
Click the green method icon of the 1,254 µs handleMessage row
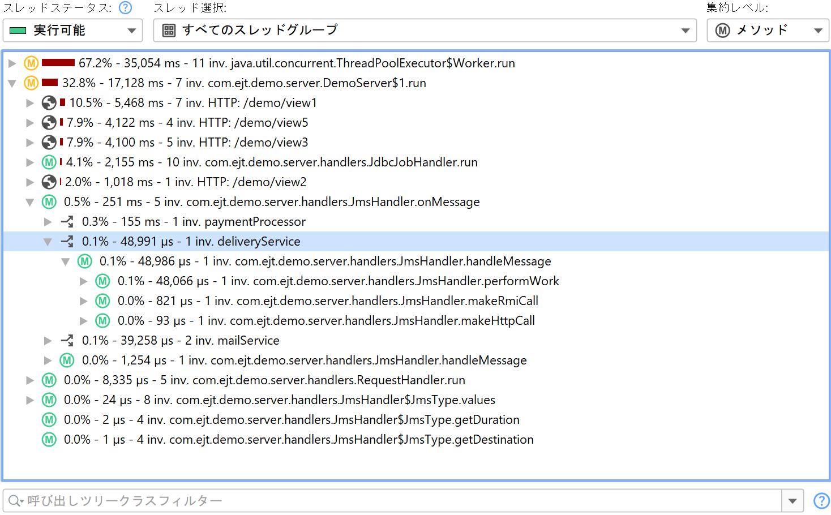(x=67, y=360)
